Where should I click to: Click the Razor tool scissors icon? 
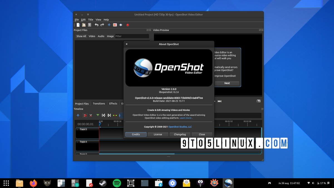(x=91, y=115)
